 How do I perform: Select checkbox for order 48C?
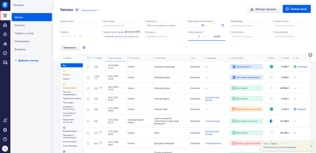click(x=88, y=121)
